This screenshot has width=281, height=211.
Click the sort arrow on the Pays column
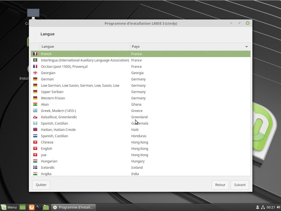(247, 47)
